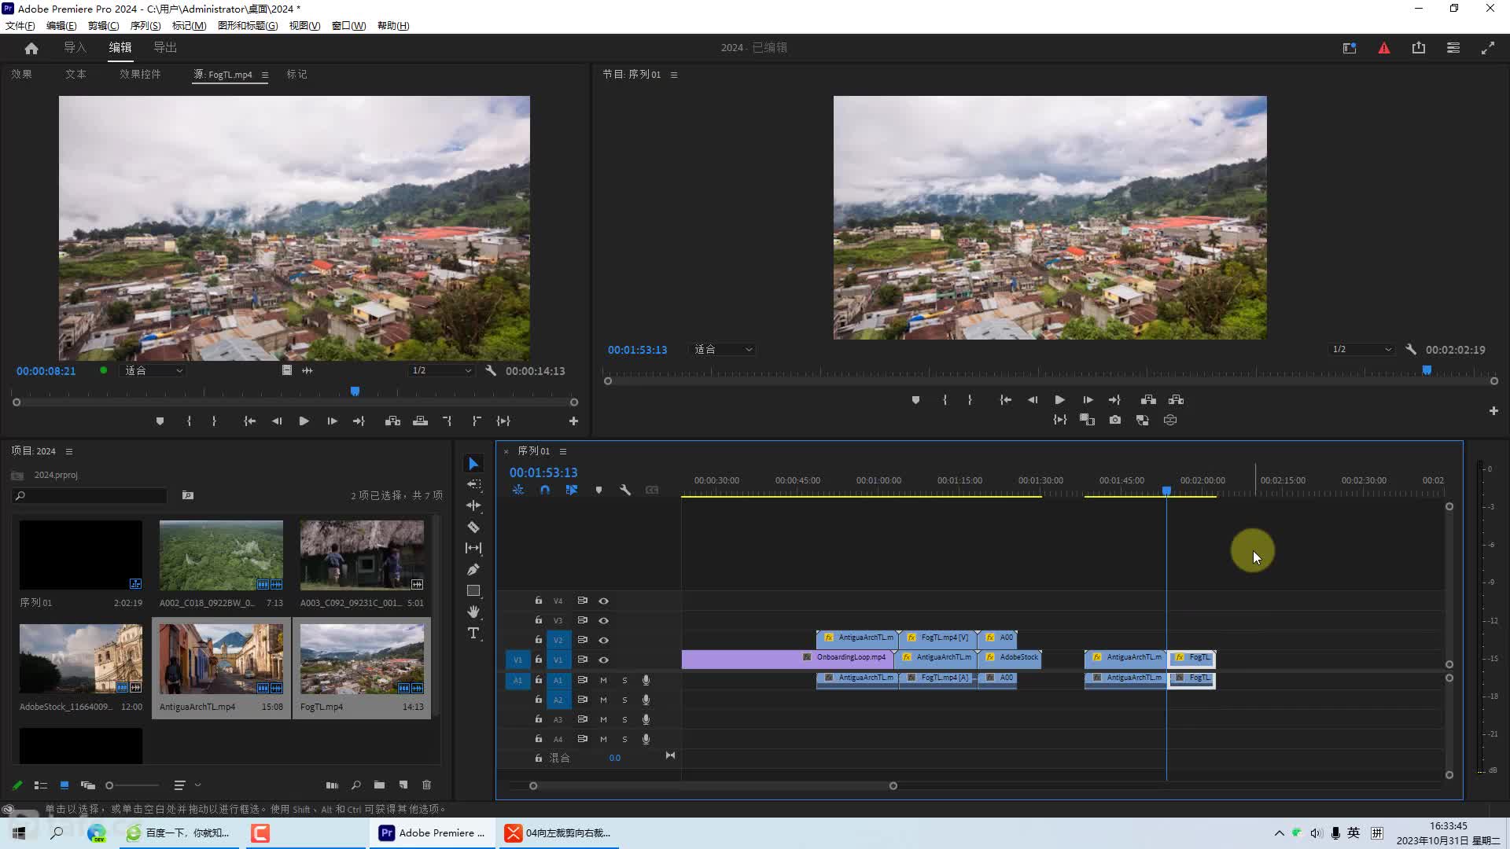Play in the Source monitor
This screenshot has width=1510, height=849.
tap(304, 421)
